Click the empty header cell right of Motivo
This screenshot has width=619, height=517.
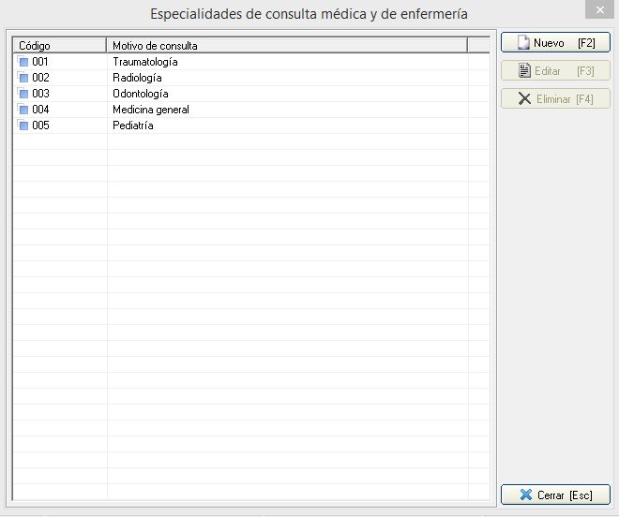[x=478, y=45]
